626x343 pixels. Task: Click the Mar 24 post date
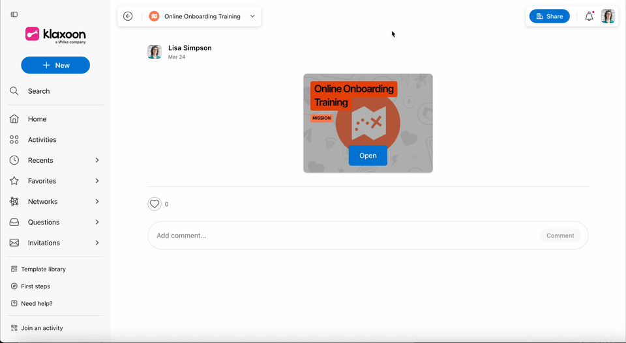click(177, 57)
